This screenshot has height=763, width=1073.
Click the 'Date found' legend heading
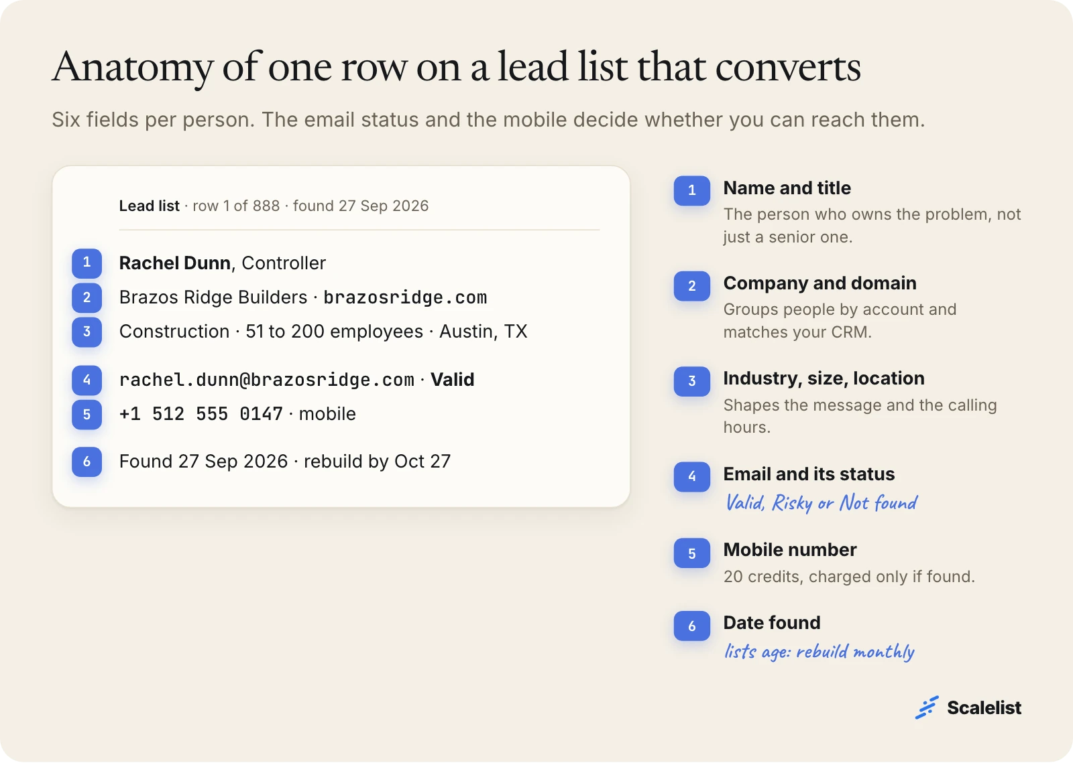pos(772,623)
